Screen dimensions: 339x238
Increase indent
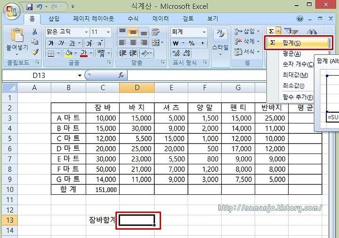(133, 53)
